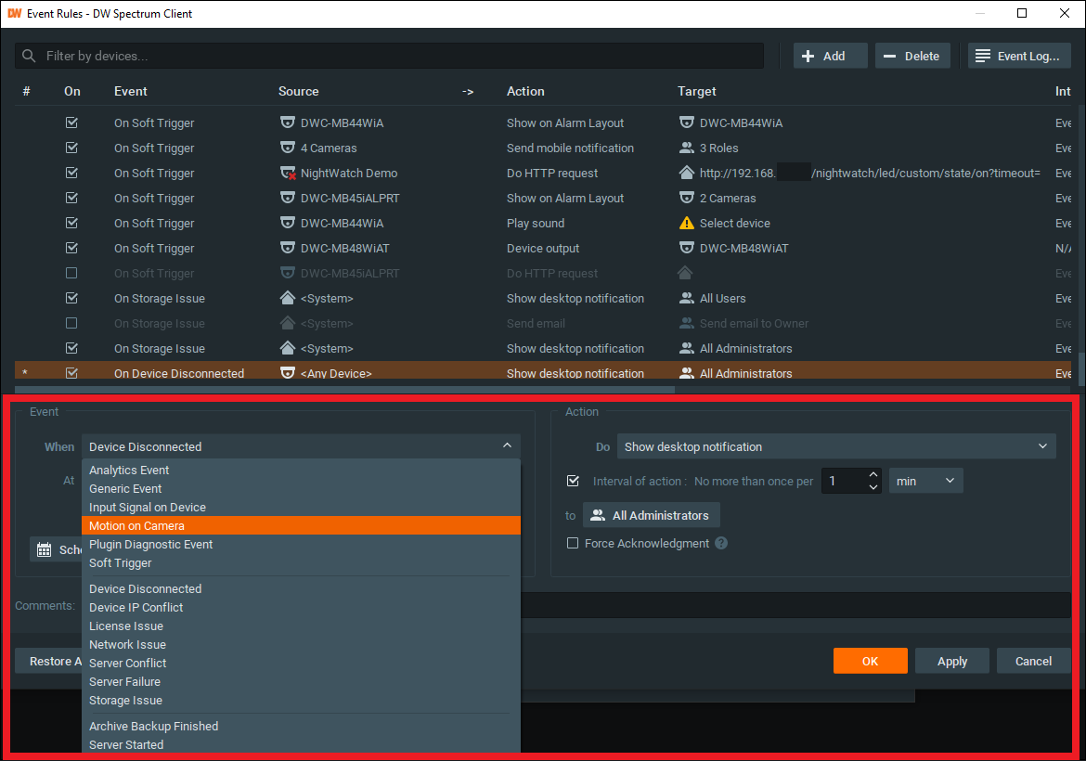The height and width of the screenshot is (761, 1086).
Task: Apply changes with the Apply button
Action: coord(951,660)
